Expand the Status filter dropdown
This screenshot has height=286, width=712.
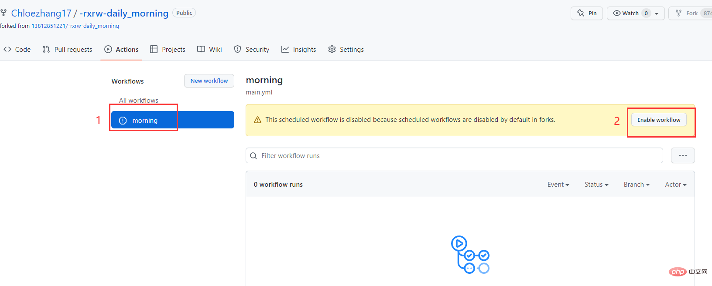596,185
